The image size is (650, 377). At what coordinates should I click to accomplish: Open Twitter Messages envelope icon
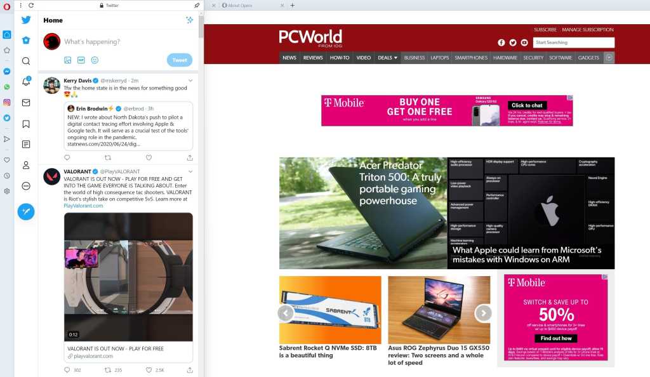[x=26, y=103]
